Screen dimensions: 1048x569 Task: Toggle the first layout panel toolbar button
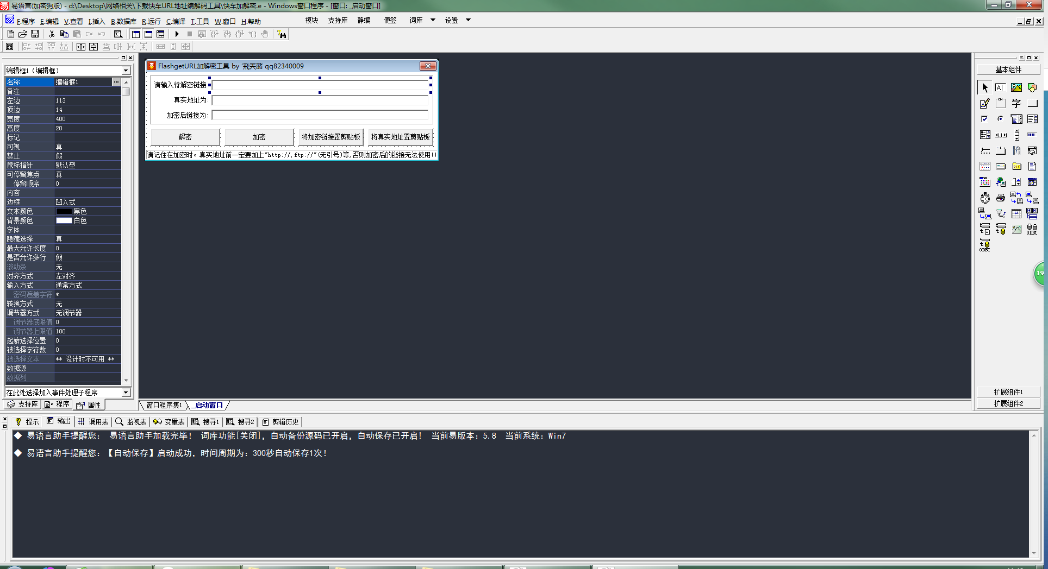pyautogui.click(x=136, y=34)
